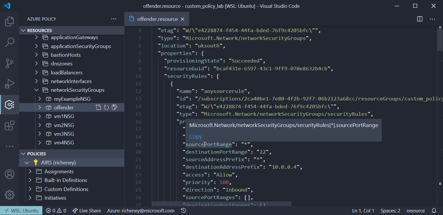The image size is (443, 215).
Task: Open the Extensions view icon
Action: [x=10, y=126]
